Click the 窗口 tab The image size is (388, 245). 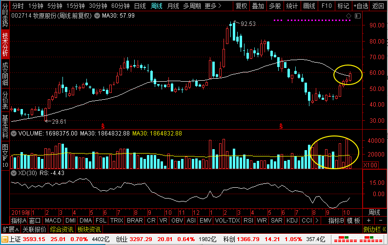(35, 221)
